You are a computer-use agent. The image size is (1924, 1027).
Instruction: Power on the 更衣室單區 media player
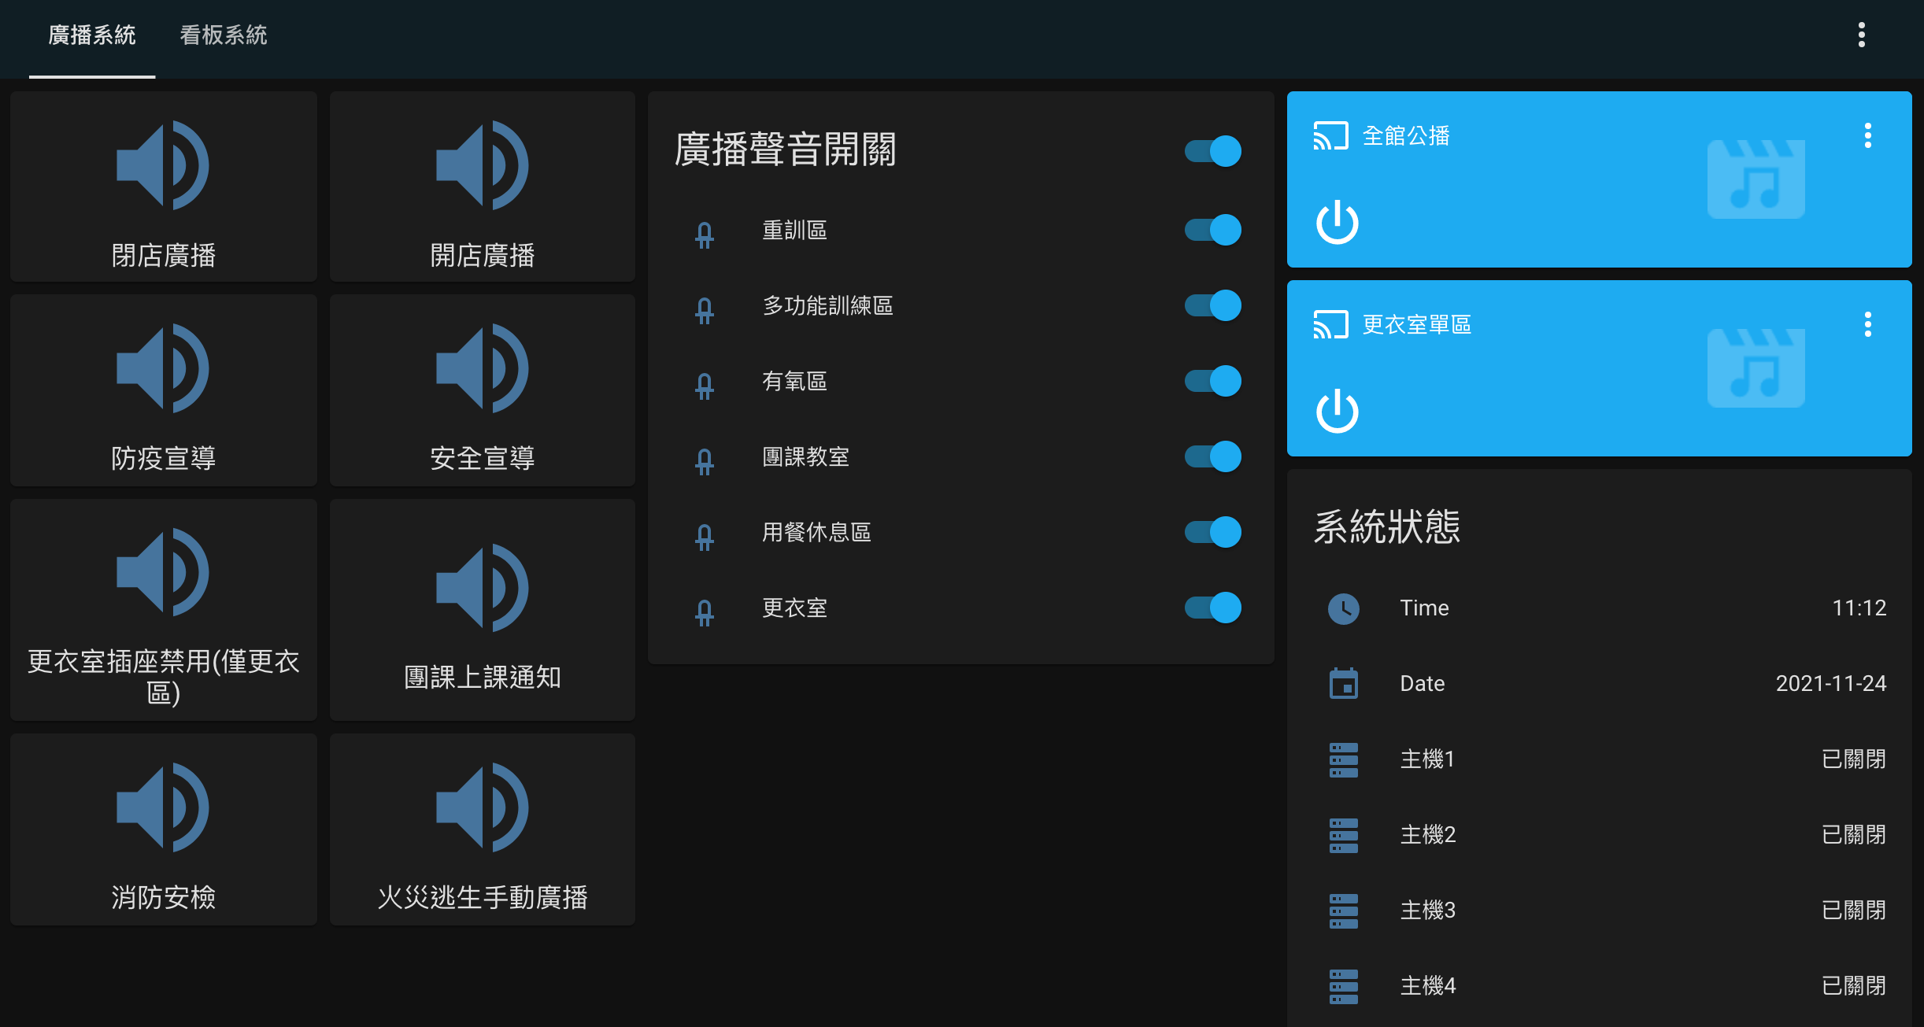[1337, 412]
